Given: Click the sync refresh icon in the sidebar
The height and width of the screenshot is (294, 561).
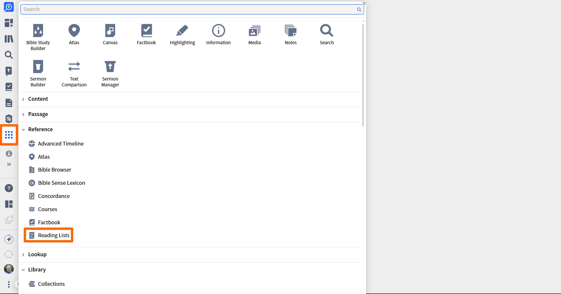Looking at the screenshot, I should pyautogui.click(x=9, y=254).
